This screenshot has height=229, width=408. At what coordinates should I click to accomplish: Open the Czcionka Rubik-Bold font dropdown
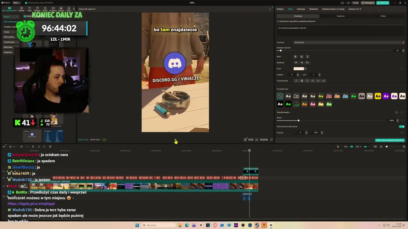349,42
